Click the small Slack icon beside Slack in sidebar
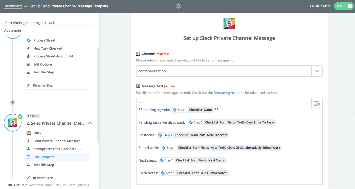This screenshot has height=189, width=355. point(28,133)
